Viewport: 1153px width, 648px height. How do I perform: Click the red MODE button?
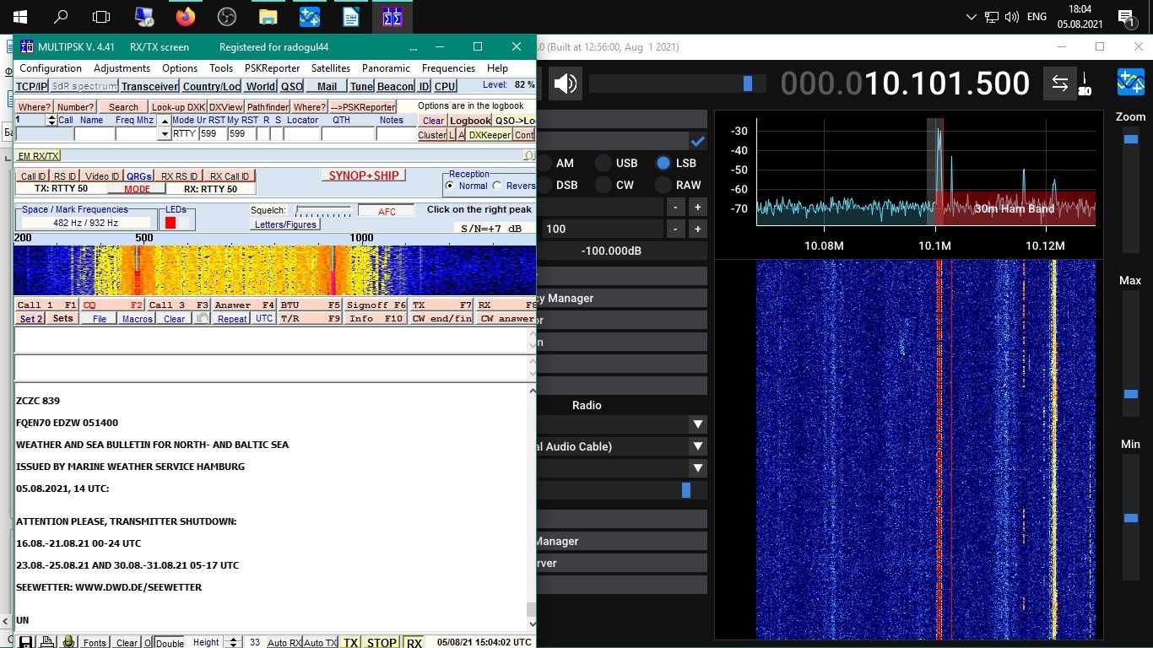[137, 189]
